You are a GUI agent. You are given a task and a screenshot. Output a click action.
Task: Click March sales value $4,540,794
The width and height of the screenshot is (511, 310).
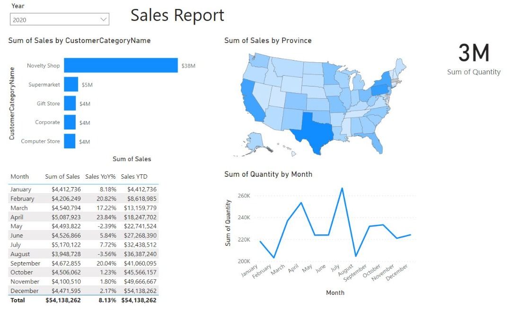click(66, 208)
